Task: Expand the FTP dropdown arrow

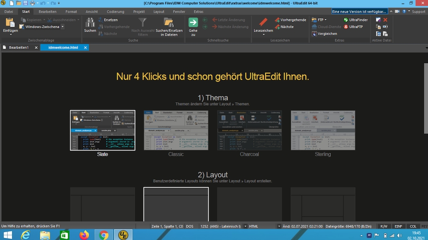Action: 325,20
